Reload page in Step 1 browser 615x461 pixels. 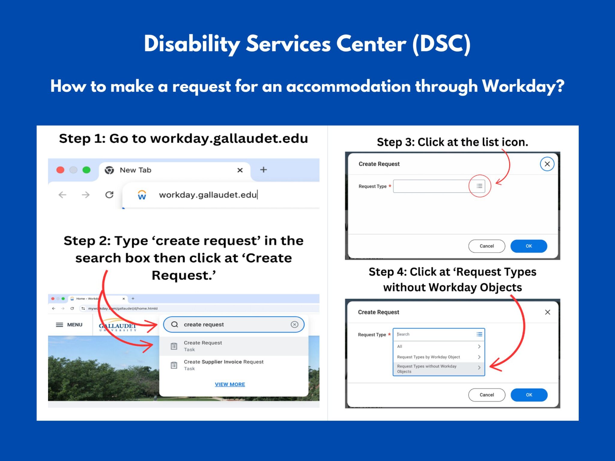109,195
